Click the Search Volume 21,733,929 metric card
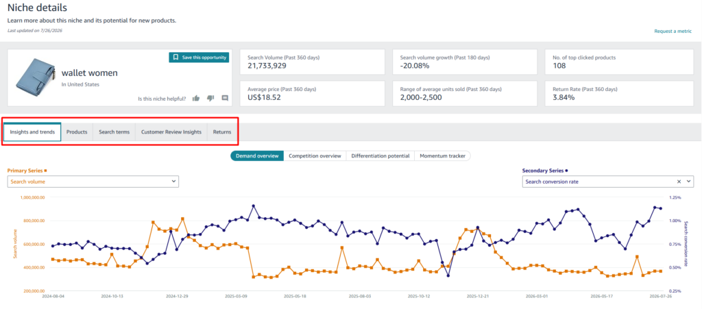 [312, 62]
